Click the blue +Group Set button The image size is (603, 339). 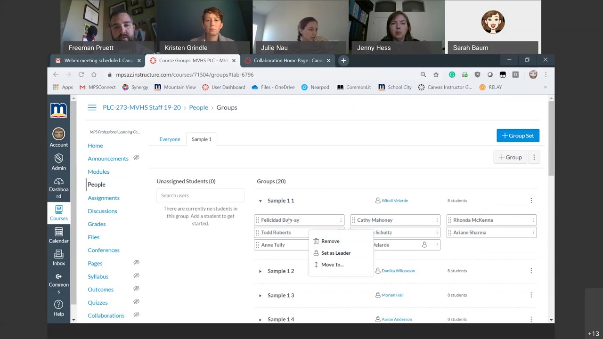(518, 136)
